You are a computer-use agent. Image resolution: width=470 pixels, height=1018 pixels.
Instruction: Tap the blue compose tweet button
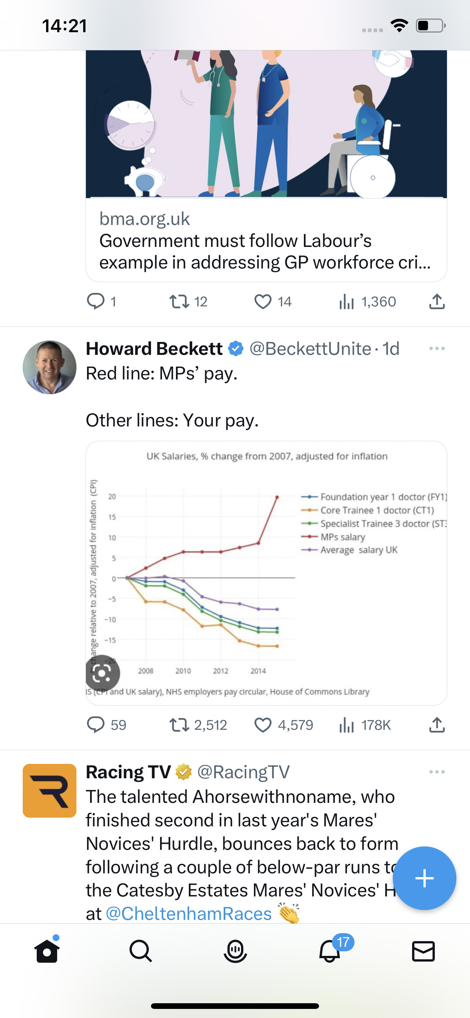tap(425, 878)
